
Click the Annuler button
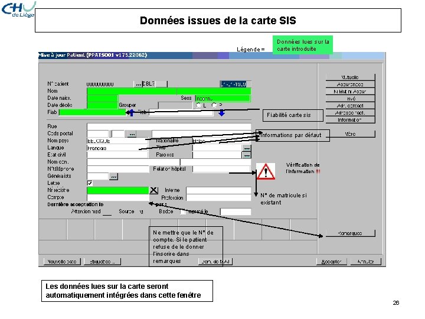365,262
